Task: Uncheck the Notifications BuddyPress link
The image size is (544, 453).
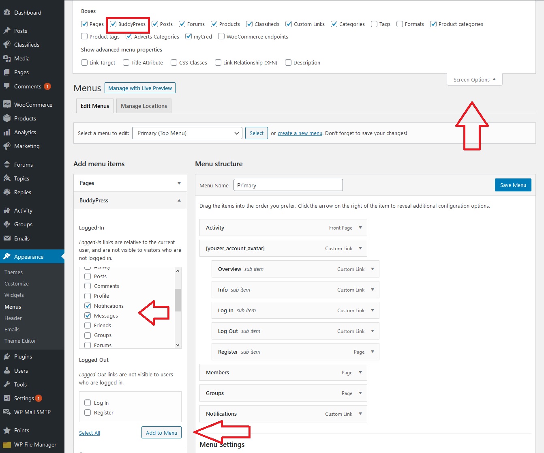Action: (x=88, y=306)
